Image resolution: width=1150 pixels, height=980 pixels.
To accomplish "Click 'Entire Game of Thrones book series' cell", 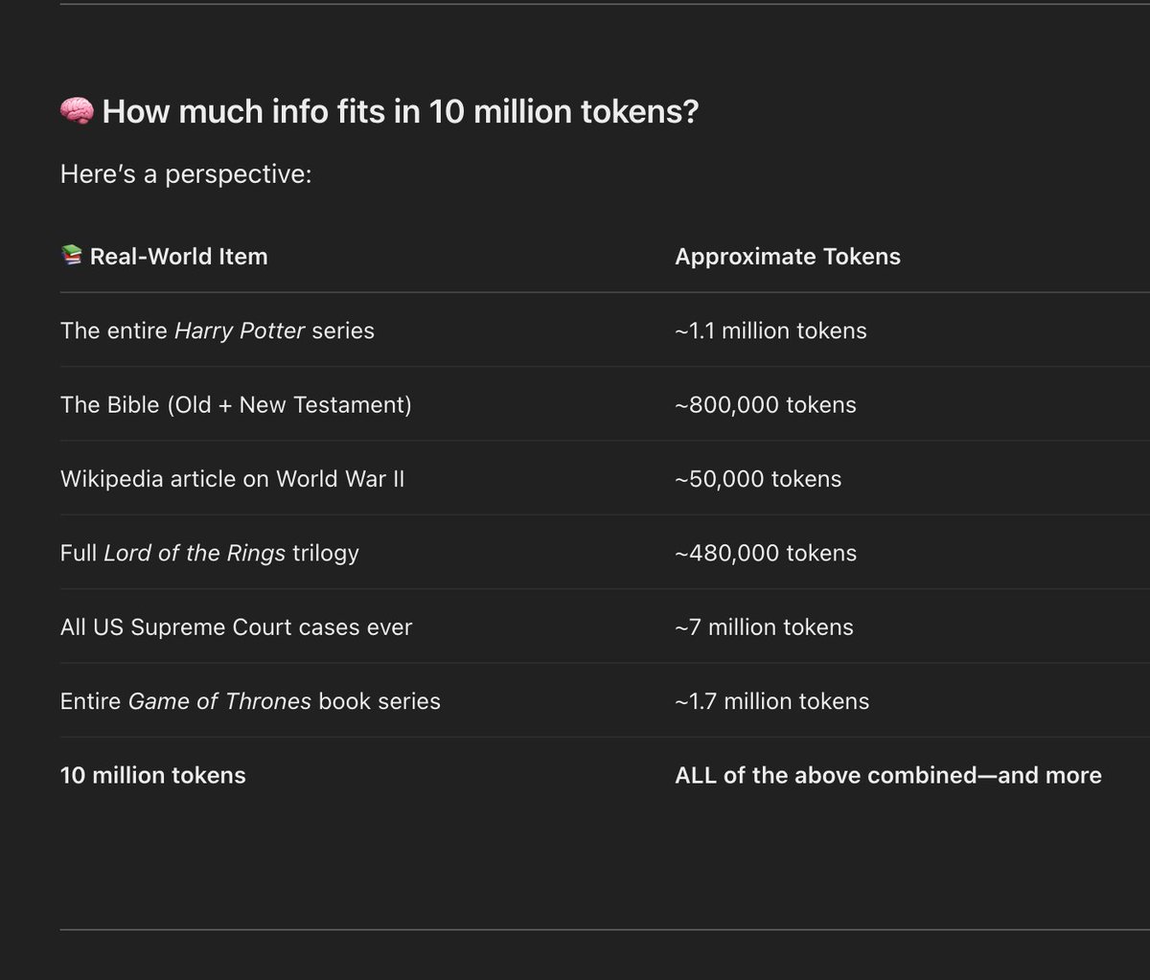I will pyautogui.click(x=250, y=700).
